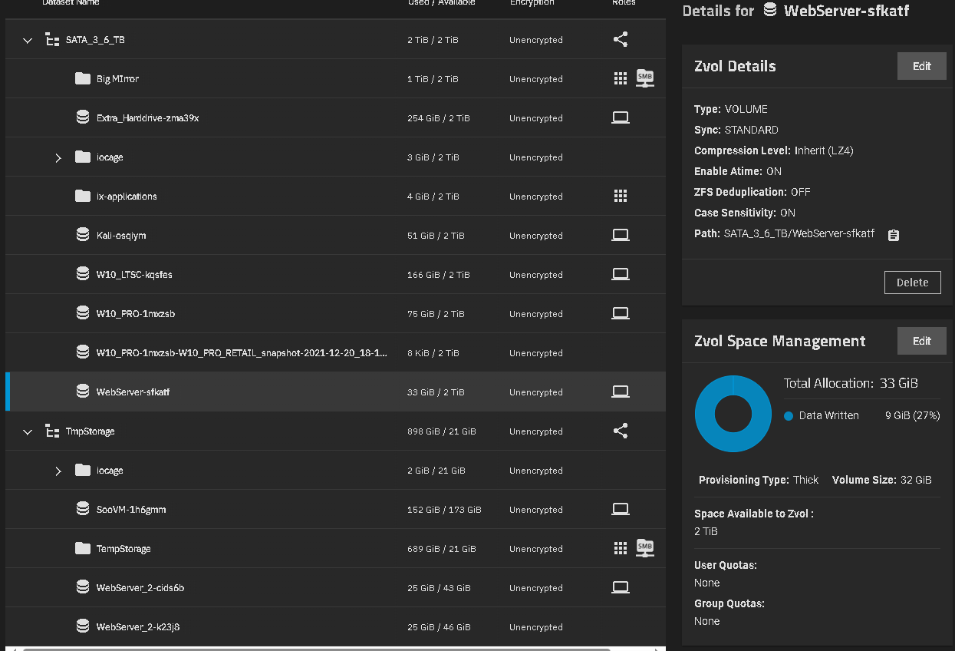Click the allocation donut chart
The image size is (955, 651).
(x=733, y=414)
